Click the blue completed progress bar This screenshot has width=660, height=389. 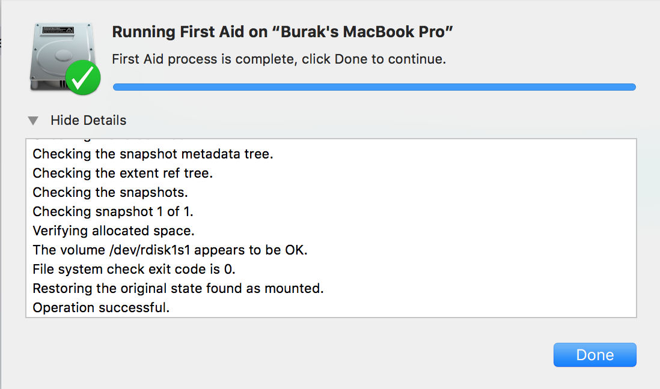[374, 87]
